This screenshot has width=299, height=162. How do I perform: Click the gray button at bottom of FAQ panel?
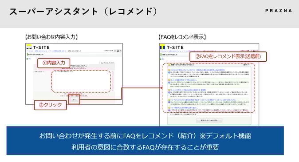point(209,120)
